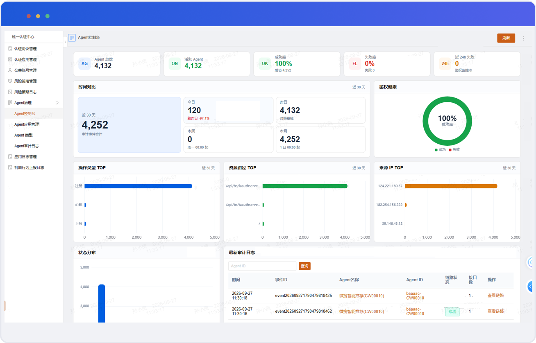This screenshot has height=343, width=536.
Task: Collapse the sidebar with the left arrow handle
Action: (66, 42)
